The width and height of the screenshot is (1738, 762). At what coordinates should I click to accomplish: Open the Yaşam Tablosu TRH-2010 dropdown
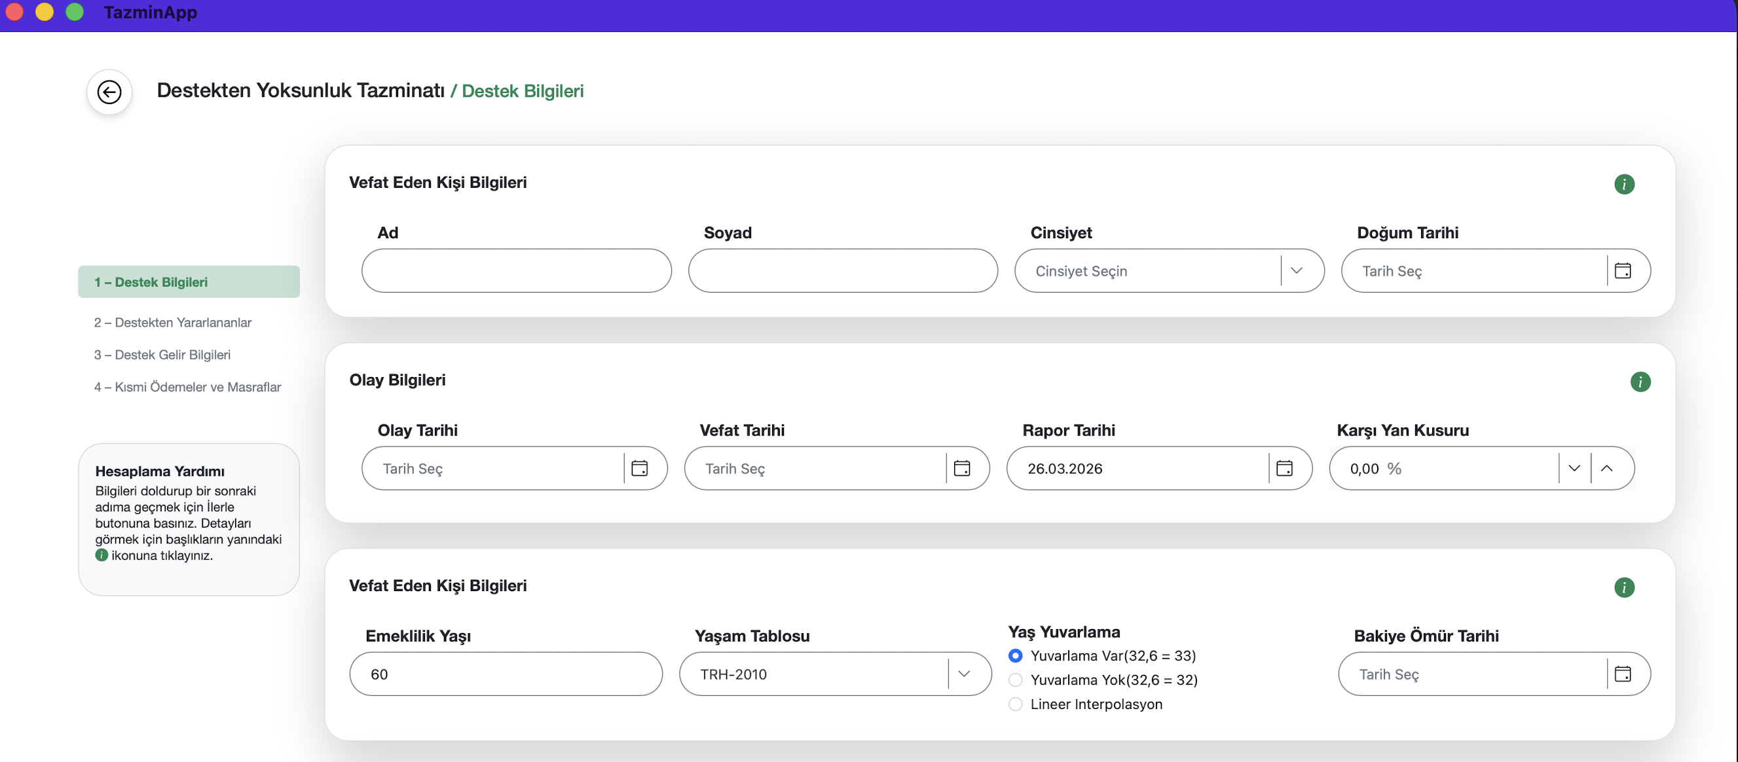point(963,674)
